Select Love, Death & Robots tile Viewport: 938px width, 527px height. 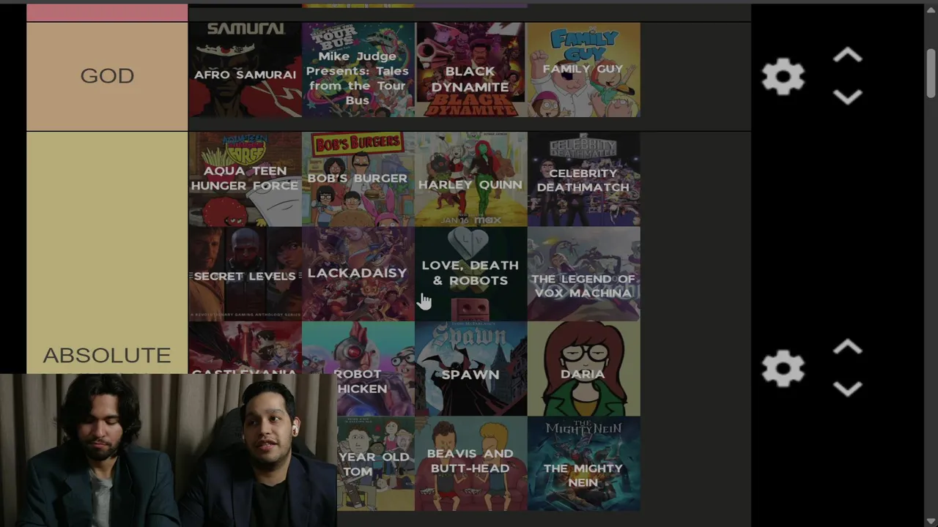point(470,274)
